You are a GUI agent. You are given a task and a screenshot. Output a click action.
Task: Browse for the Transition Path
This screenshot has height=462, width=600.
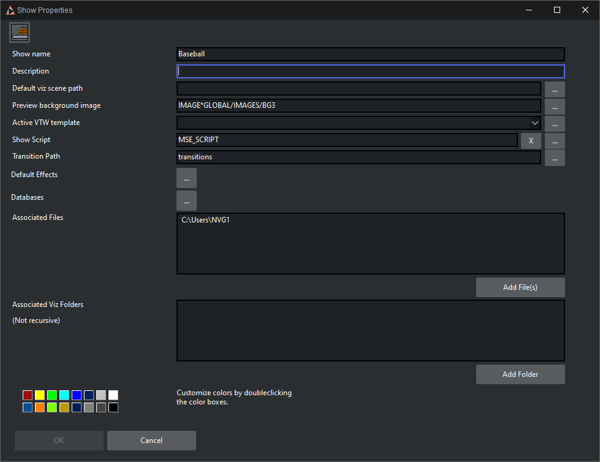click(554, 157)
